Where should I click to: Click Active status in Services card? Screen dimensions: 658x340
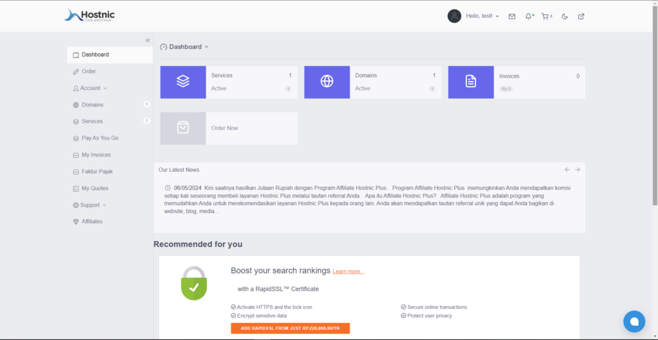pos(218,89)
